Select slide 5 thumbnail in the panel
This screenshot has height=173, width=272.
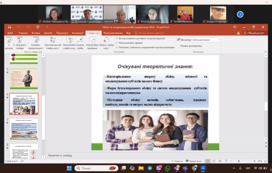24,79
